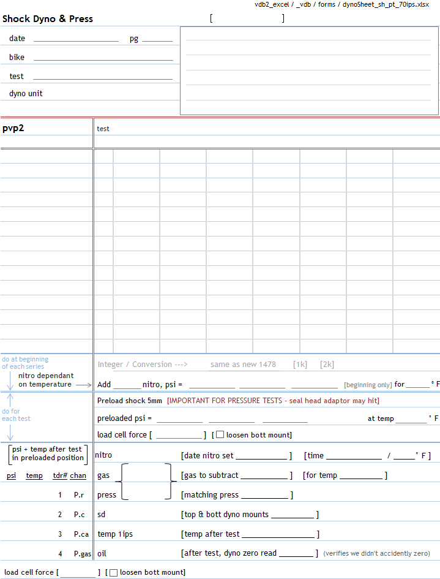Image resolution: width=440 pixels, height=579 pixels.
Task: Click the matching press blank
Action: (264, 495)
